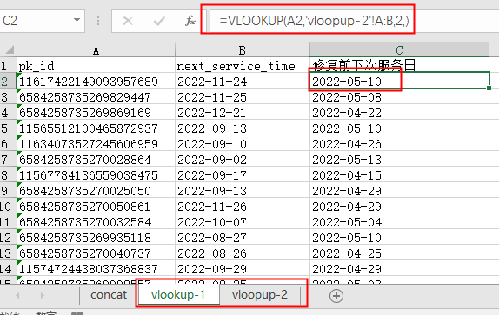Select cell with 1157472443803736​8837
This screenshot has width=499, height=315.
(x=96, y=268)
